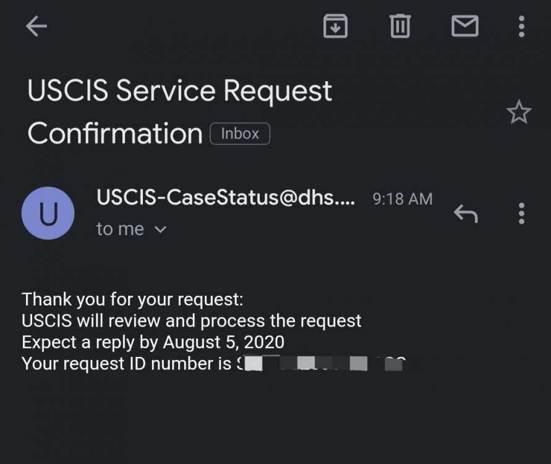Delete the email using the trash icon
551x464 pixels.
click(400, 26)
